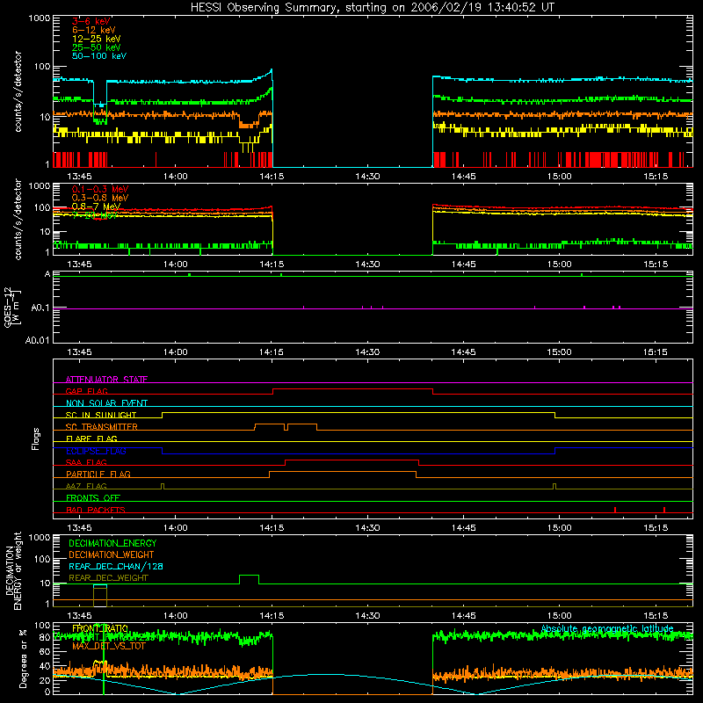This screenshot has height=703, width=703.
Task: Click 14:00 tick under the MeV count-rate panel
Action: 175,265
